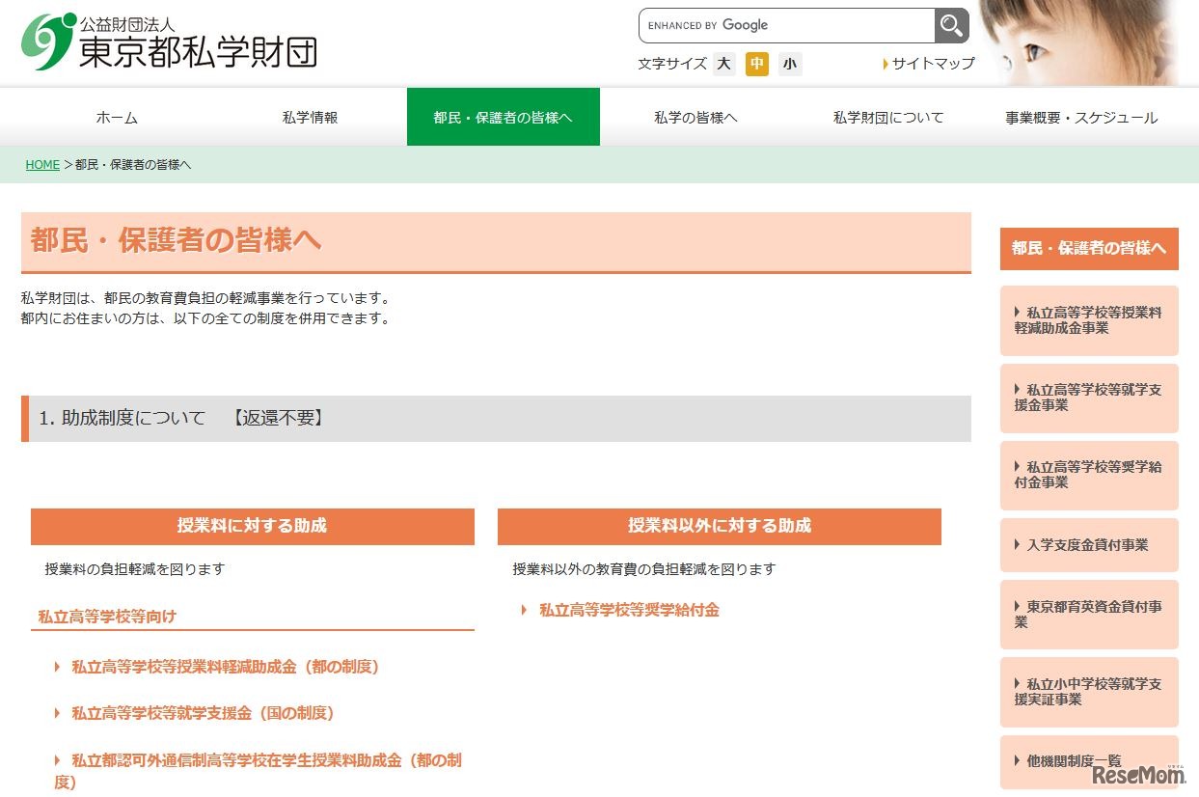Screen dimensions: 1199x797
Task: Click the 東京都私学財団 foundation logo
Action: click(169, 41)
